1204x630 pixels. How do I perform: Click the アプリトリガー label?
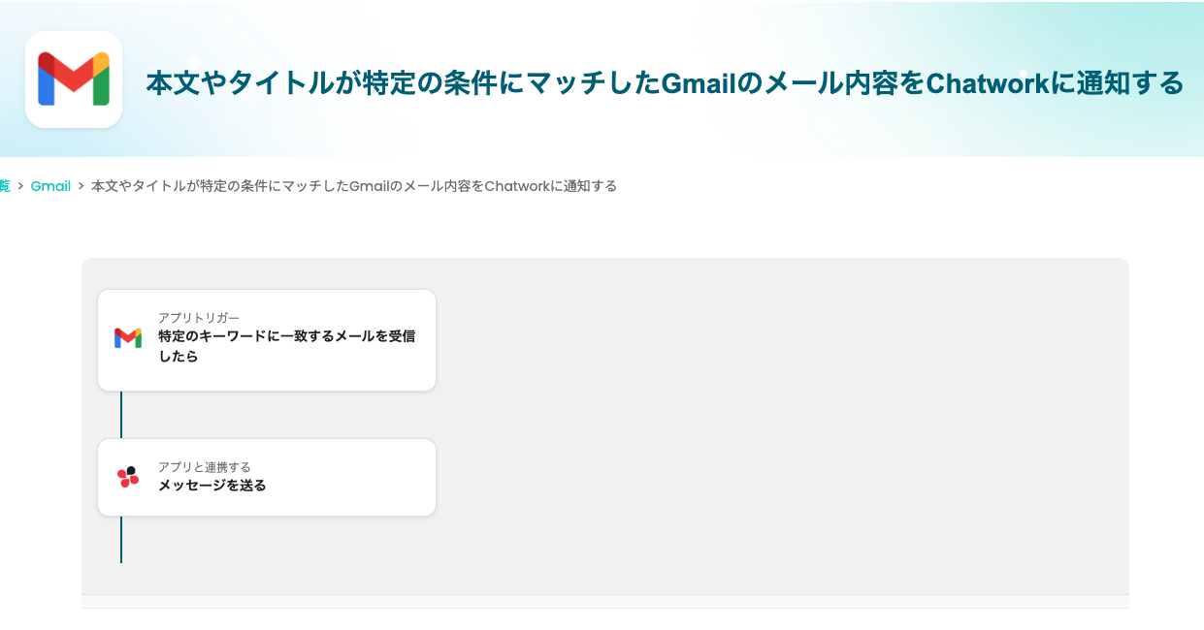coord(199,318)
